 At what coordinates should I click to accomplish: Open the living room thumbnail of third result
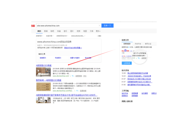41,101
